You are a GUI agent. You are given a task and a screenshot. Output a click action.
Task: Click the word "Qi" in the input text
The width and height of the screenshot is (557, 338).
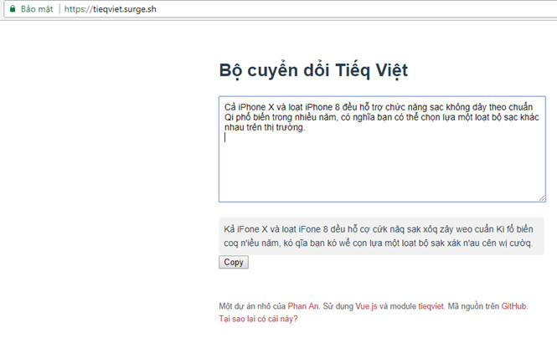click(229, 118)
